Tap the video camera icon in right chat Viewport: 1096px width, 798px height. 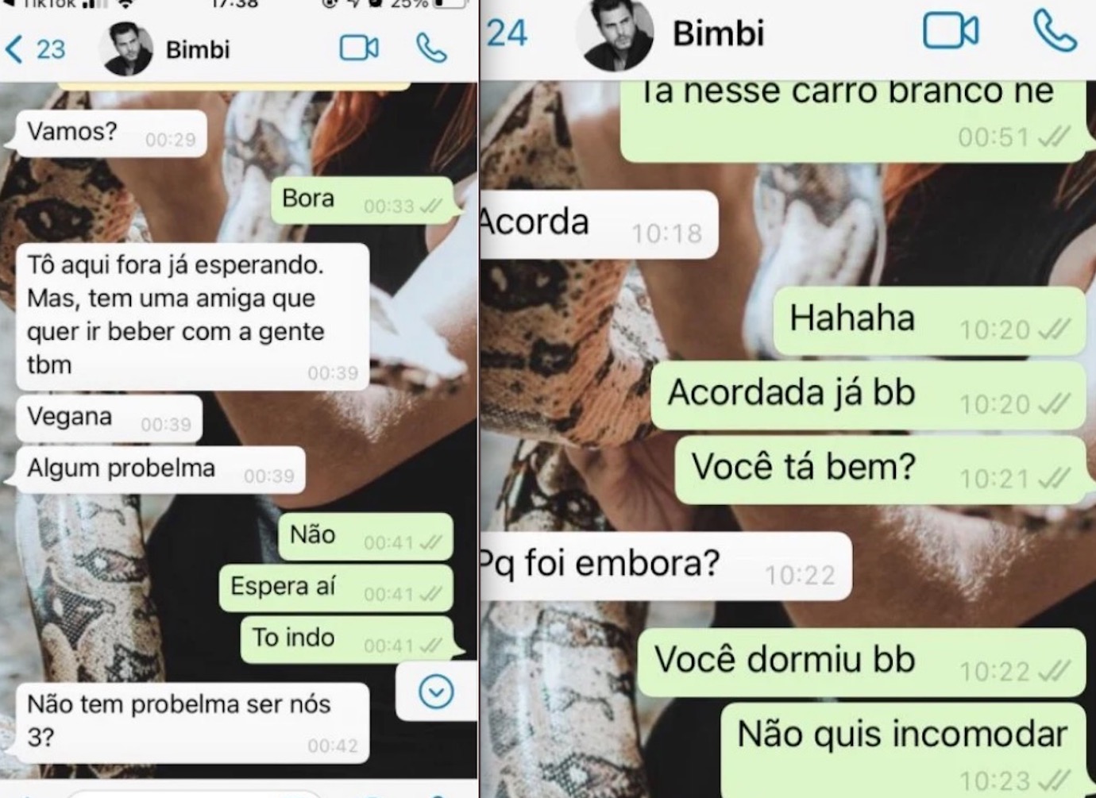[x=951, y=32]
